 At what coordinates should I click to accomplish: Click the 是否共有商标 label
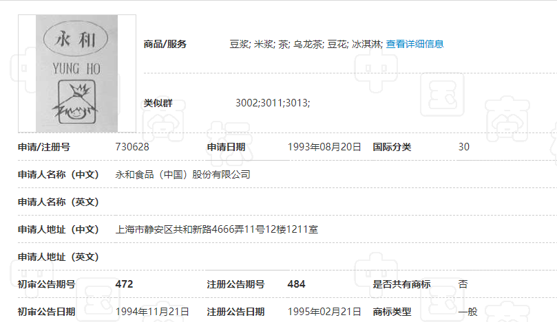click(401, 284)
